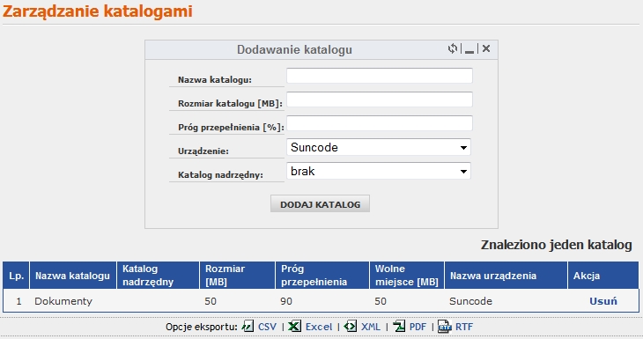Open the Katalog nadrzędny dropdown showing brak
The image size is (643, 339).
pos(379,171)
